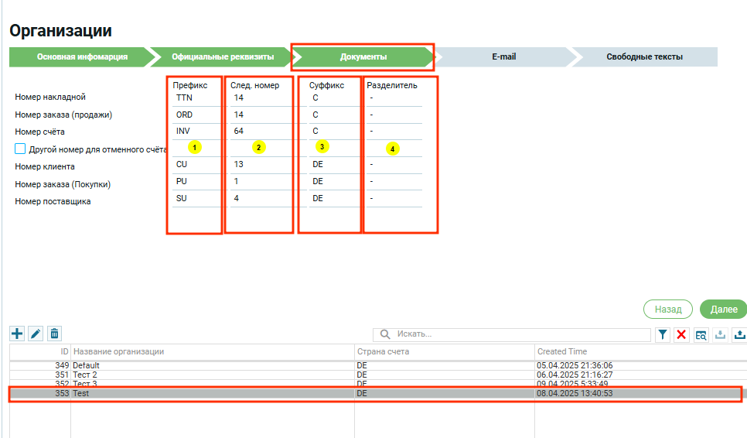Screen dimensions: 747x438
Task: Click the download icon in table toolbar
Action: 720,334
